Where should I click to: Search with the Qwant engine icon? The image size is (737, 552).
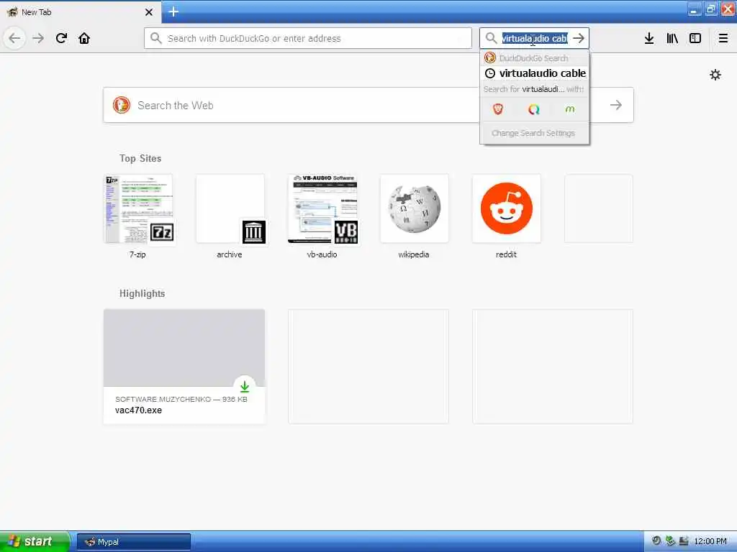534,109
